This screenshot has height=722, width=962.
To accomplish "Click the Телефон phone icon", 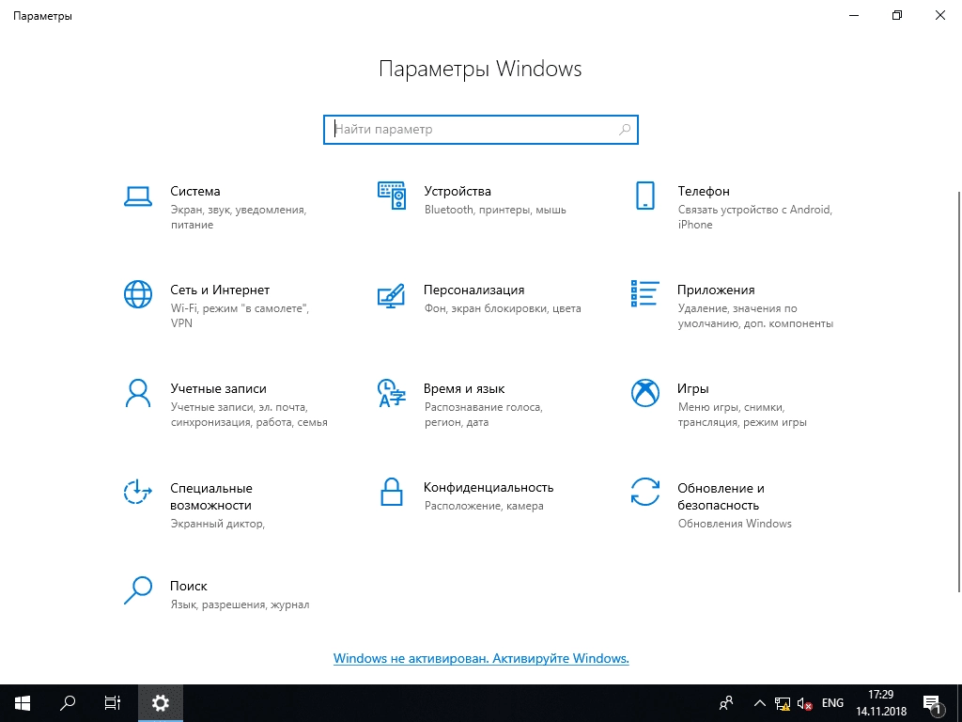I will [644, 196].
